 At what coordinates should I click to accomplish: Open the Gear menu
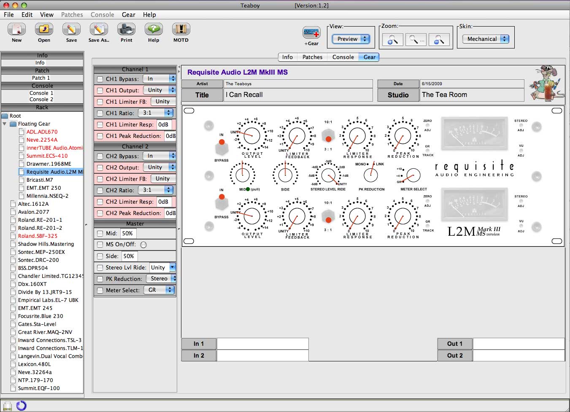129,15
